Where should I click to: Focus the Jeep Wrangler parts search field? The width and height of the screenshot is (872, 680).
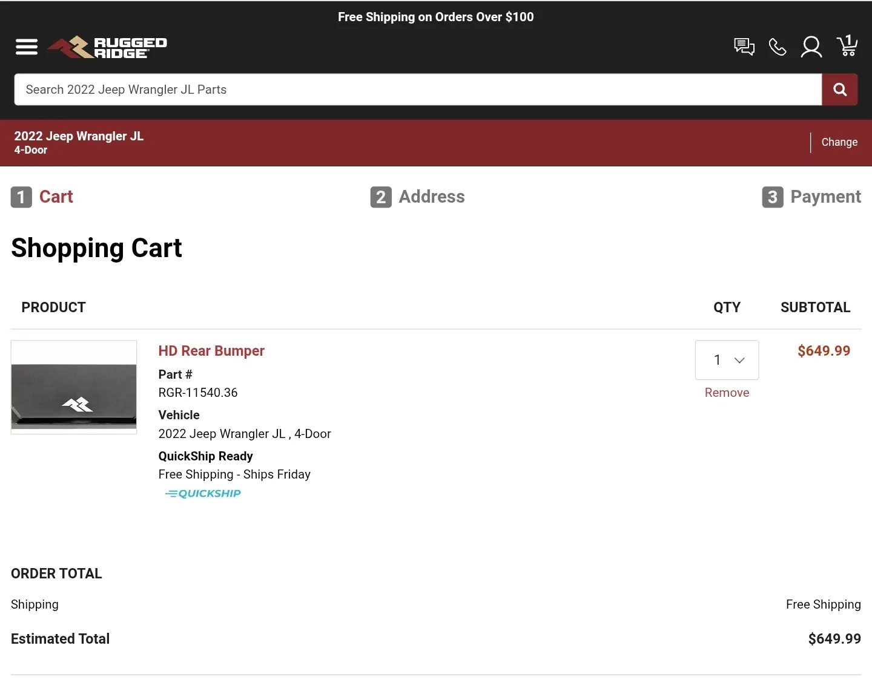418,90
